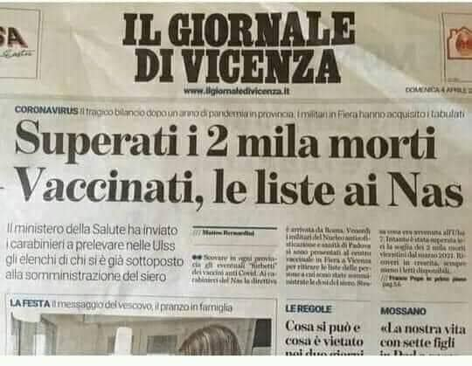Open the www.ilgiornaledivicenza.it web address
The width and height of the screenshot is (472, 366).
pyautogui.click(x=236, y=91)
